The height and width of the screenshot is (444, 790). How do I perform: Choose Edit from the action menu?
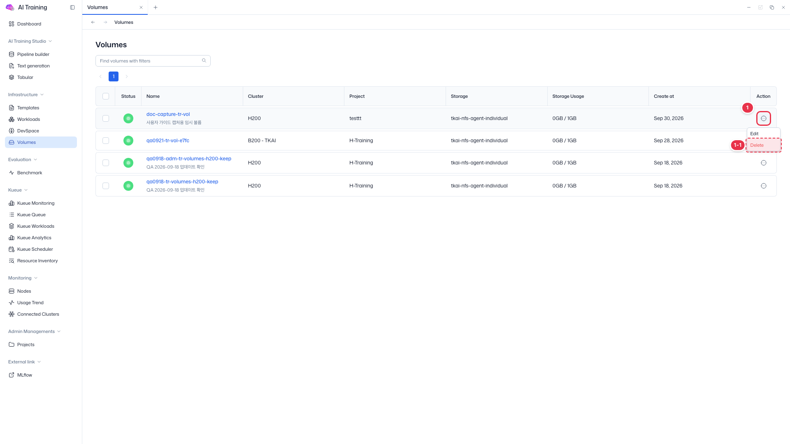coord(763,134)
